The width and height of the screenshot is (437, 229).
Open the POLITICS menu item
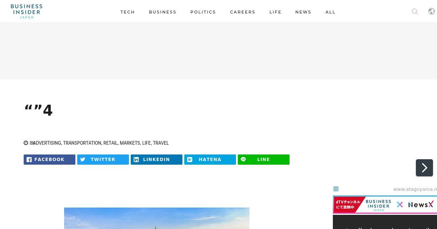click(203, 12)
